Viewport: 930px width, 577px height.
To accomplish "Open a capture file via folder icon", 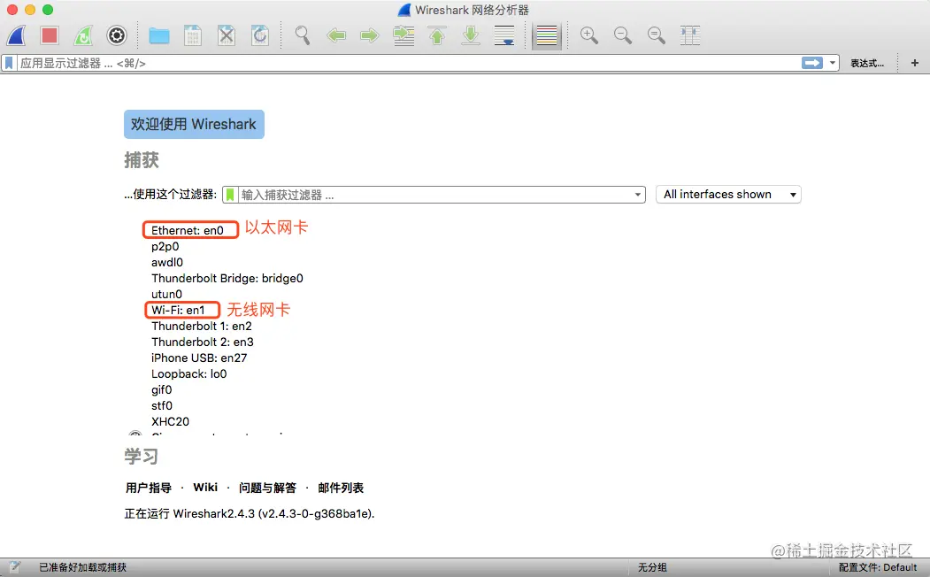I will 159,35.
